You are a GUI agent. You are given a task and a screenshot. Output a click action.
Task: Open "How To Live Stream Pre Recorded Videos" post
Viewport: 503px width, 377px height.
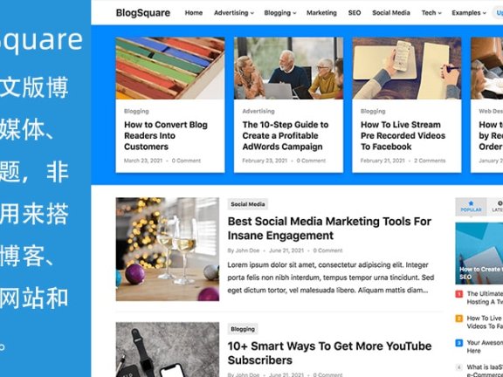pos(403,135)
